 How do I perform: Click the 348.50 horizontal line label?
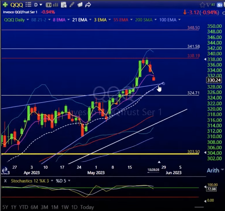click(x=194, y=28)
